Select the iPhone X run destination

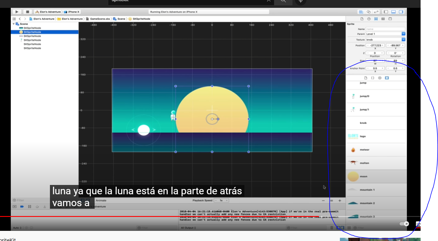(x=73, y=12)
